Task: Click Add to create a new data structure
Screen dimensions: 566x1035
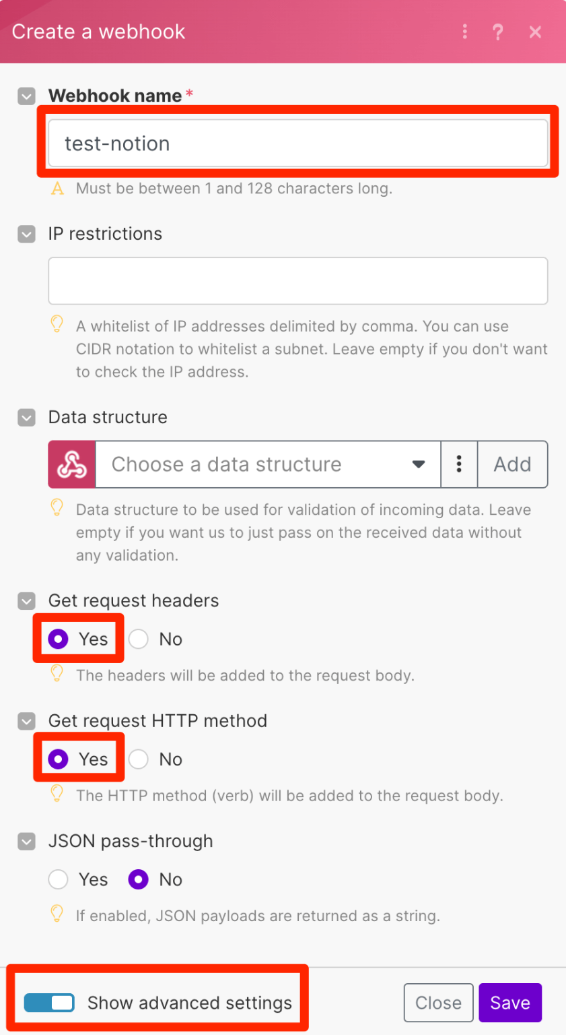Action: point(512,464)
